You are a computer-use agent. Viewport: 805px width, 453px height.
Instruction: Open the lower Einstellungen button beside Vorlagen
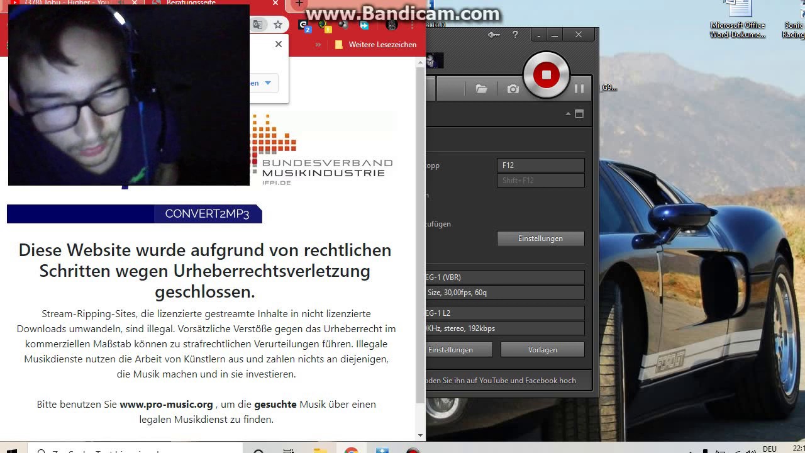point(458,349)
